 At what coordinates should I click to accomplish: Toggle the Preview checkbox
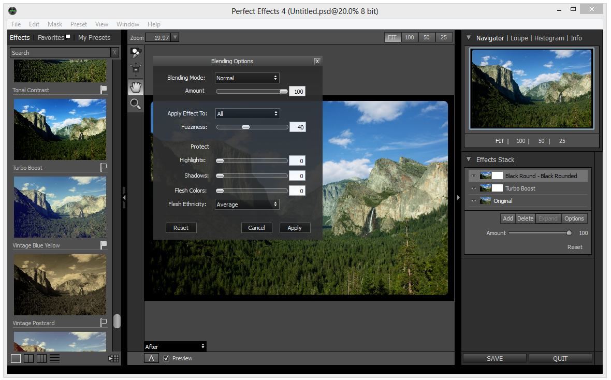[x=166, y=359]
